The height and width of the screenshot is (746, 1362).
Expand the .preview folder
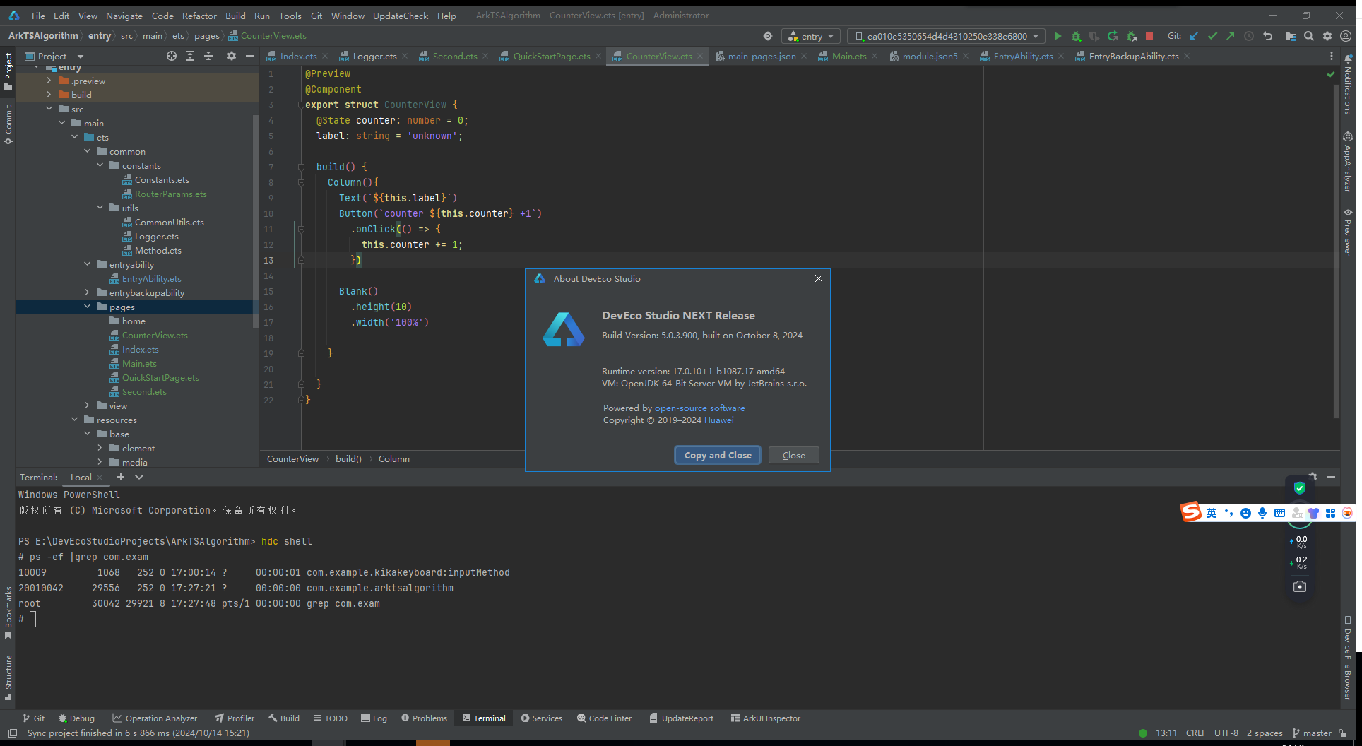[49, 81]
